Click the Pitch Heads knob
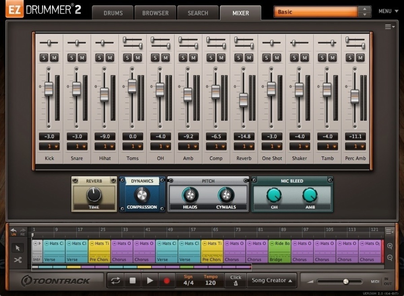The width and height of the screenshot is (404, 296). pyautogui.click(x=190, y=195)
